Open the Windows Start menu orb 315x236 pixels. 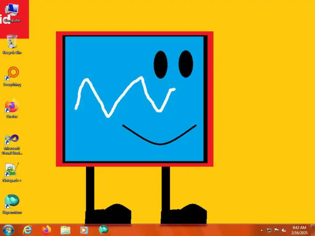(8, 230)
